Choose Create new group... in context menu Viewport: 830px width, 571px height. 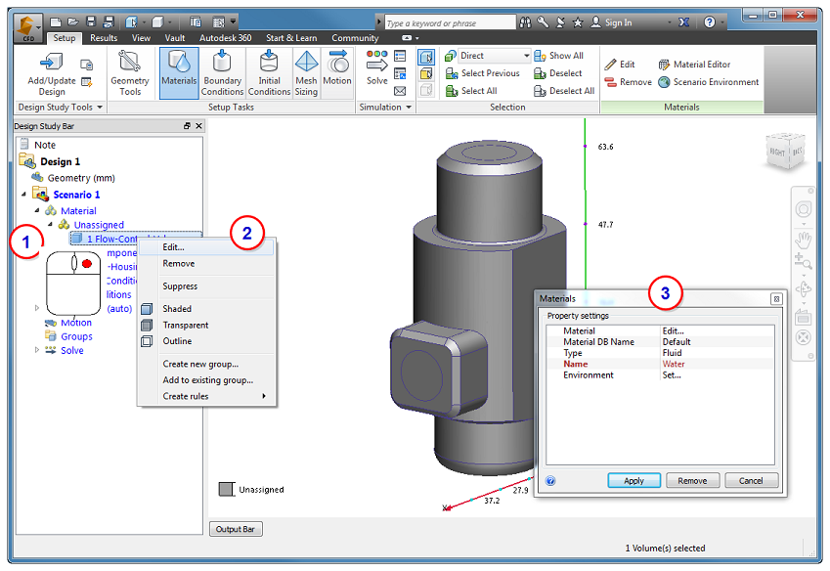coord(207,364)
